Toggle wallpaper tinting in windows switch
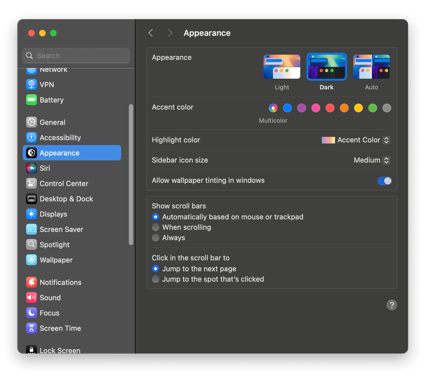This screenshot has width=424, height=379. pos(385,181)
